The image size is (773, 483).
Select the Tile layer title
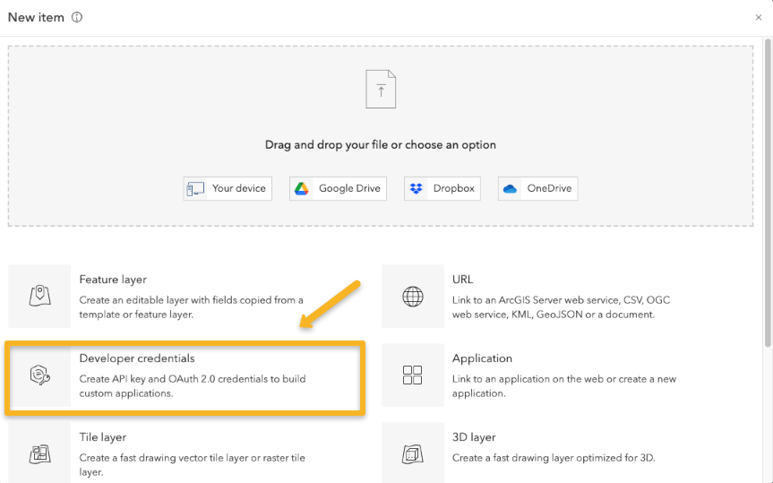[102, 437]
